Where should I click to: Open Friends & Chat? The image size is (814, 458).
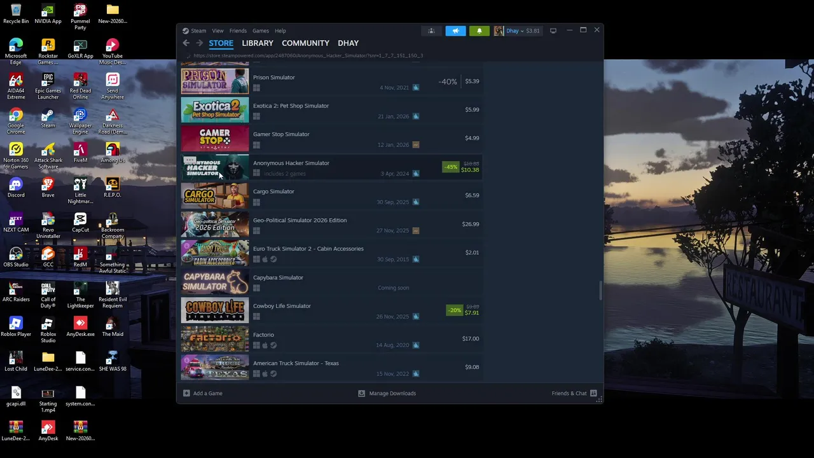[574, 393]
